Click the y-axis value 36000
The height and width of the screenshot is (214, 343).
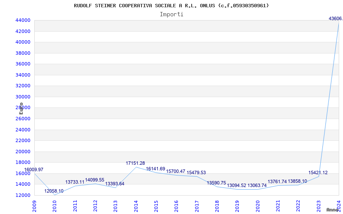pyautogui.click(x=23, y=64)
